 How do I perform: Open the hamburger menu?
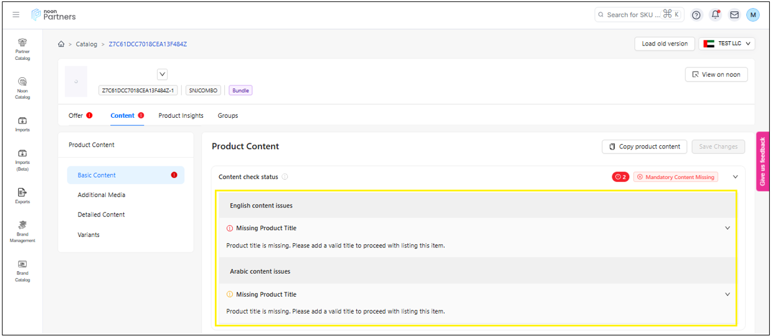16,14
